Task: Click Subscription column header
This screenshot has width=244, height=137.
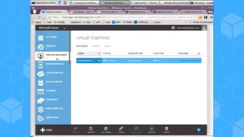Action: pos(135,53)
